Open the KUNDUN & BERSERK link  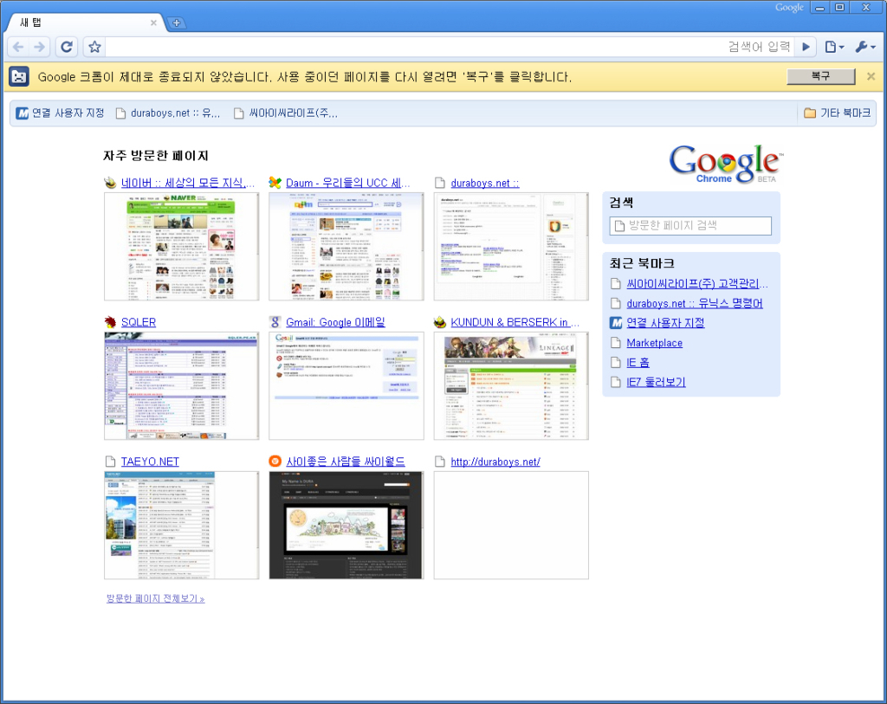515,322
